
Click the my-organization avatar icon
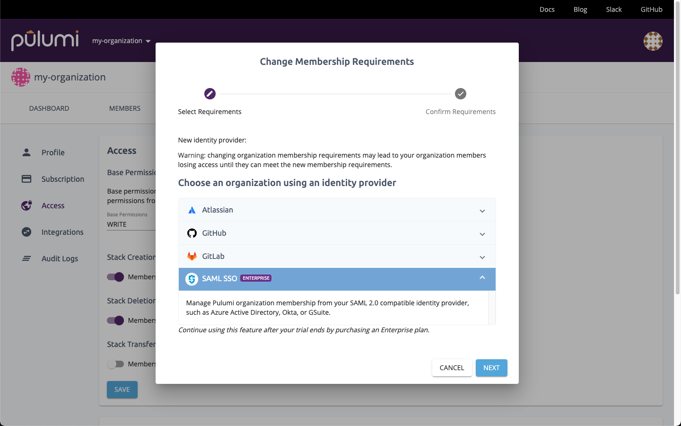click(x=21, y=77)
